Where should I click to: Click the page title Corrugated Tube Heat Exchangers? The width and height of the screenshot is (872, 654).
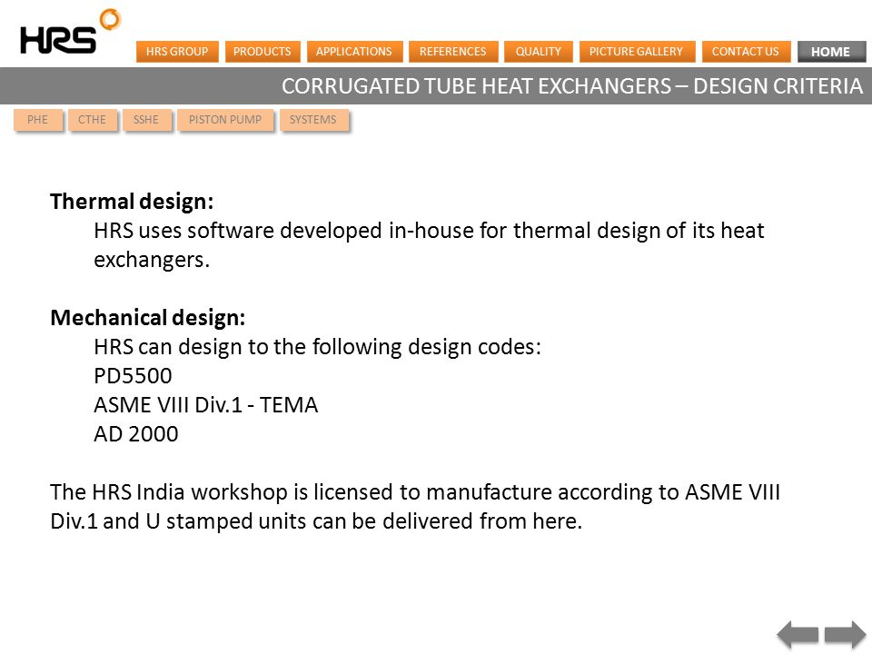pyautogui.click(x=572, y=86)
